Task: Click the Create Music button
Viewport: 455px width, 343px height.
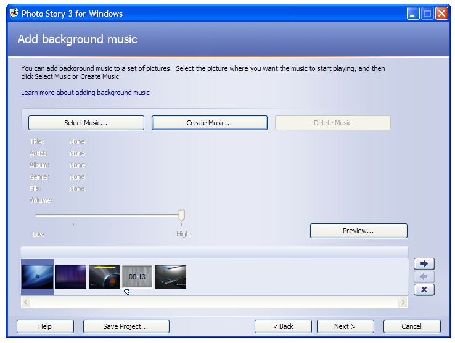Action: 209,123
